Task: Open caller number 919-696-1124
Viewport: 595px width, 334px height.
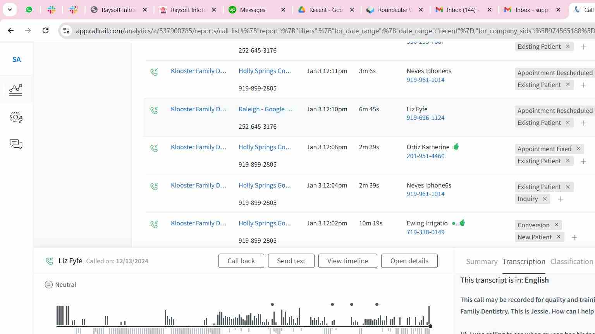Action: click(425, 118)
